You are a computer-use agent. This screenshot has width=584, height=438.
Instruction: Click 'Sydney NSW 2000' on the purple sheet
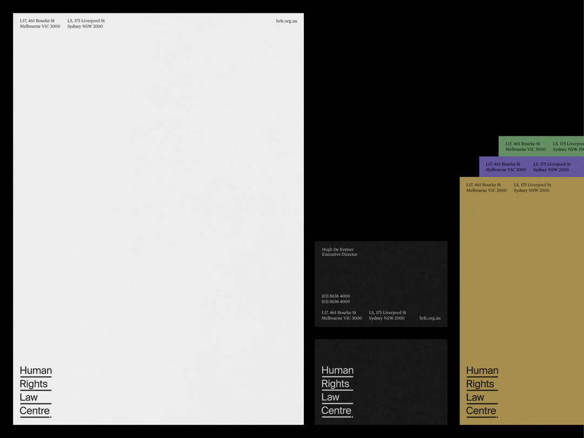[x=551, y=169]
